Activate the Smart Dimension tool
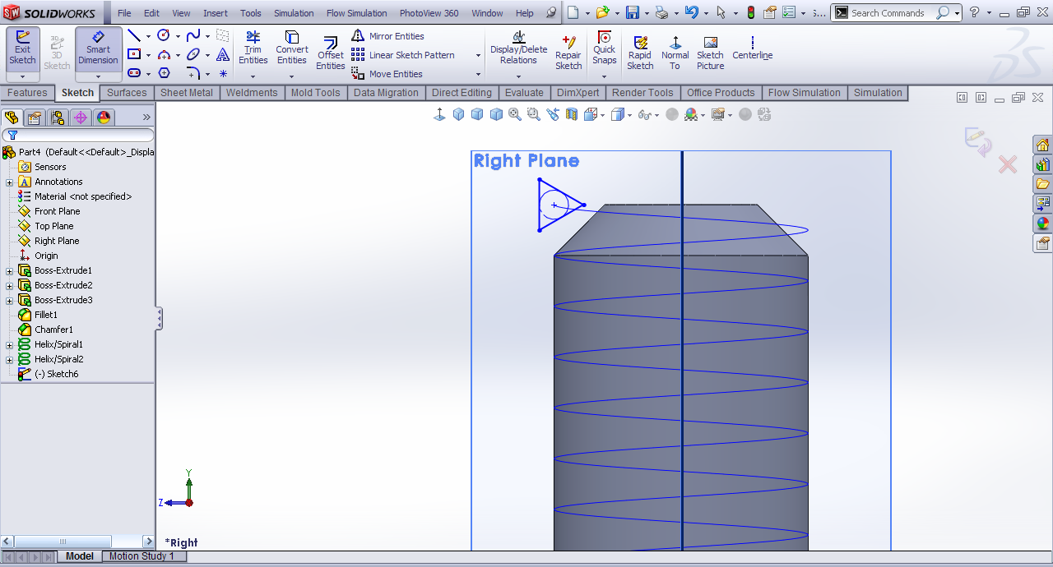The image size is (1053, 567). tap(98, 48)
